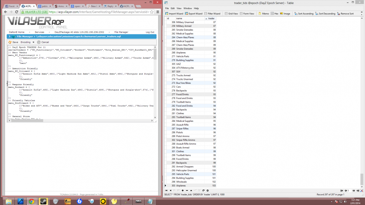
Task: Switch the table to Grid View
Action: 231,14
